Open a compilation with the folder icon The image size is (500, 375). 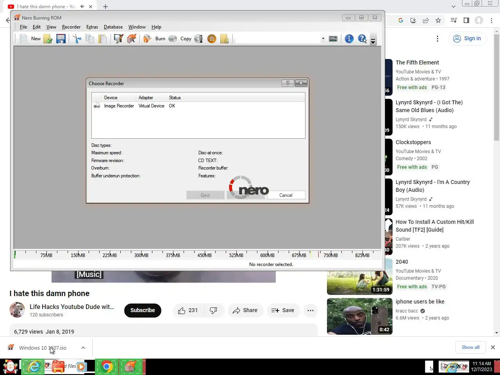[x=48, y=39]
